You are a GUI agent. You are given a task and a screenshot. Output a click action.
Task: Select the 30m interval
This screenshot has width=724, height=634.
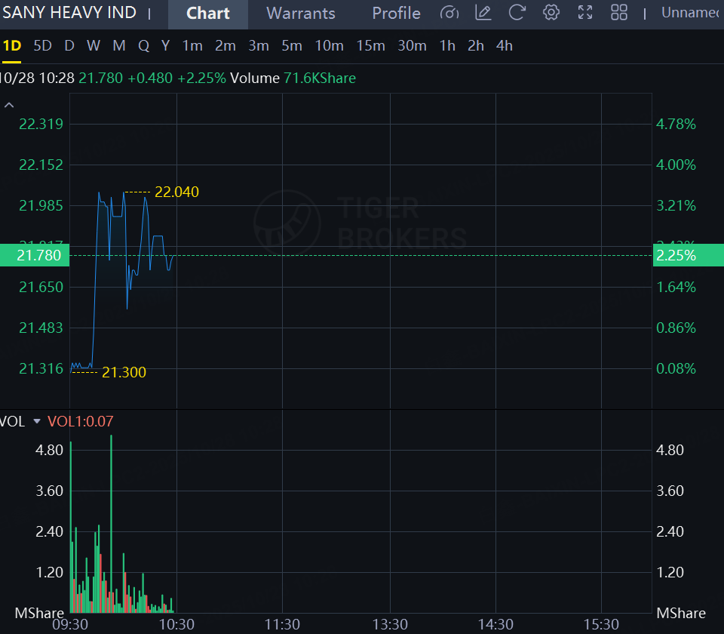click(x=413, y=46)
